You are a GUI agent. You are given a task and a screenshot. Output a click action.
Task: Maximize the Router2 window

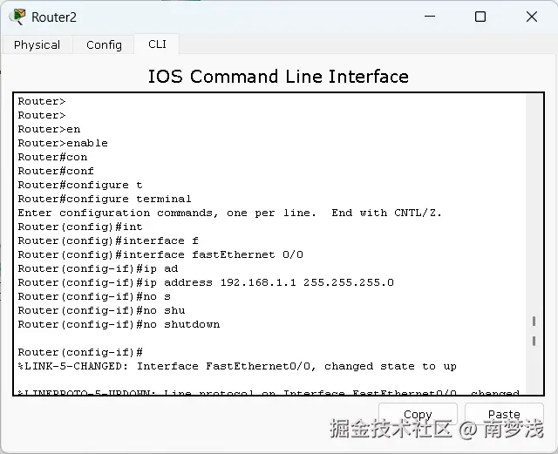pyautogui.click(x=480, y=17)
